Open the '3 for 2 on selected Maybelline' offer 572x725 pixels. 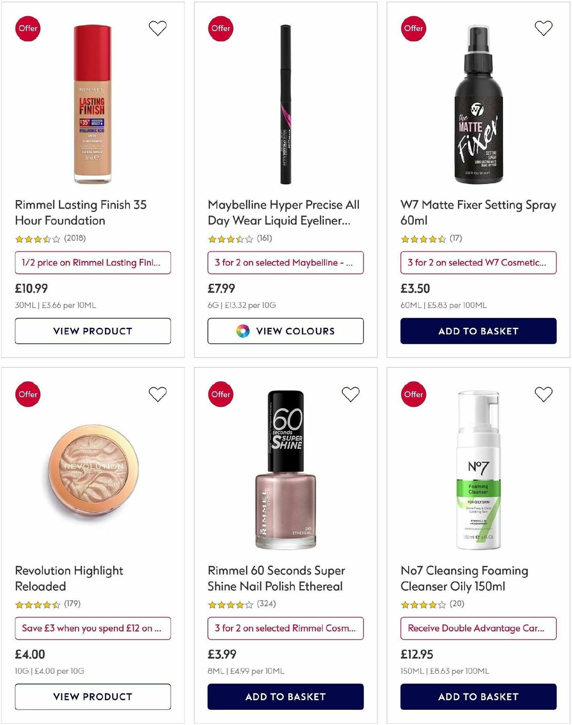tap(285, 262)
